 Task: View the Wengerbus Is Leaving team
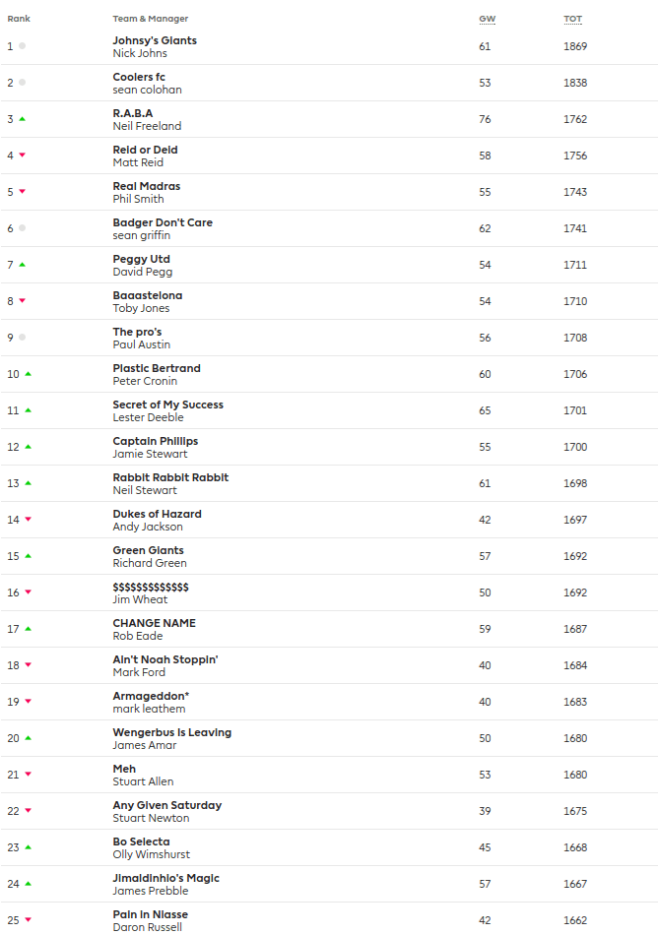pyautogui.click(x=171, y=732)
